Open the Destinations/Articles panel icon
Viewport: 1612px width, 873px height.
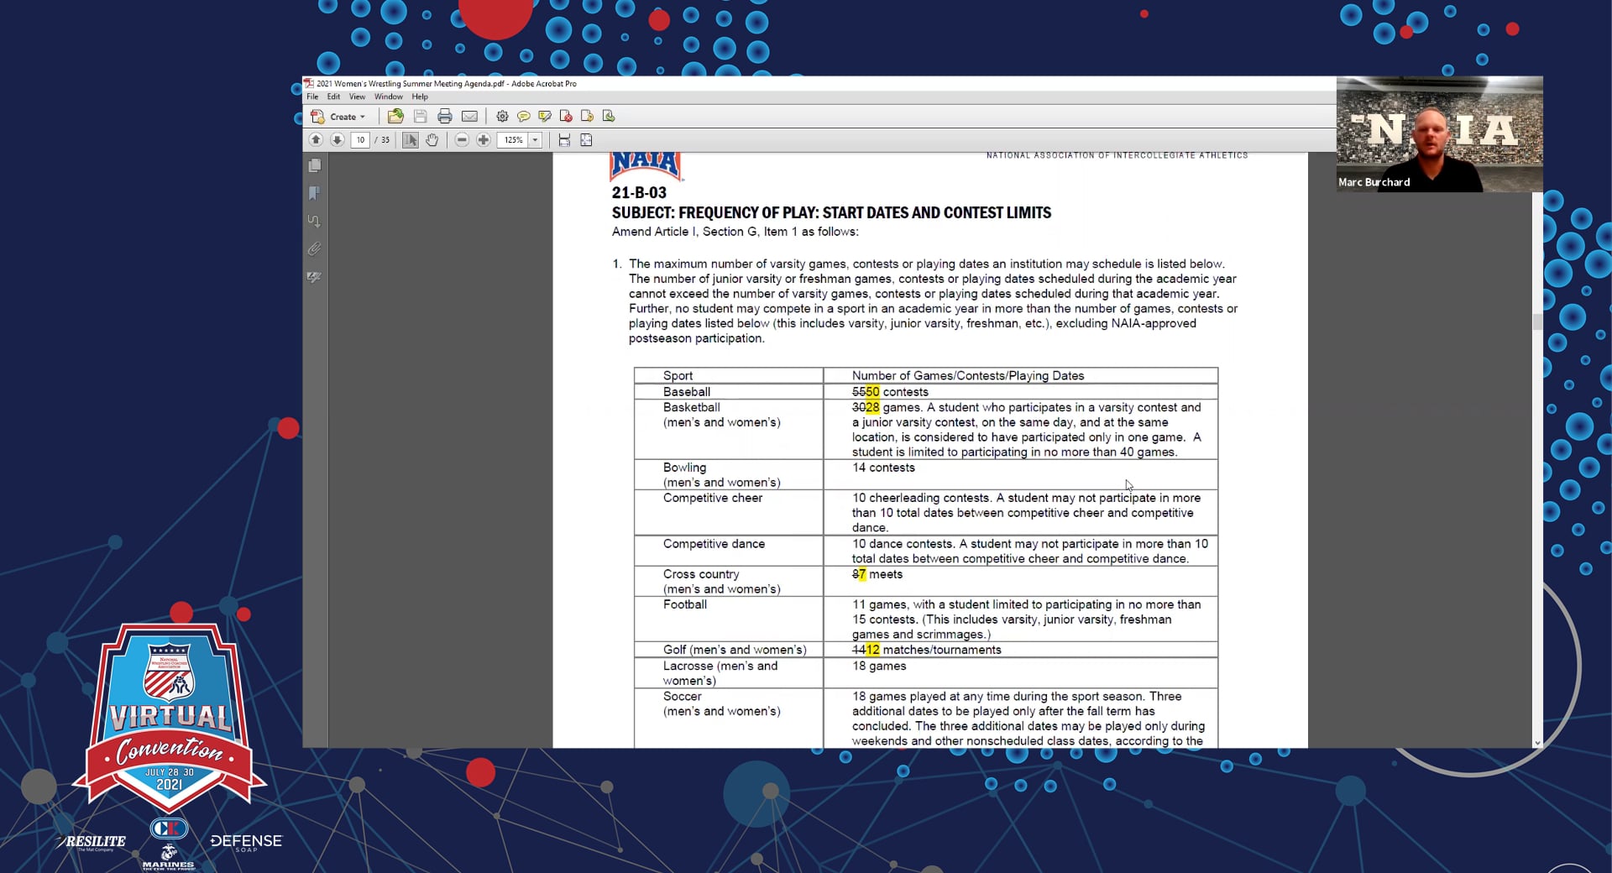[x=315, y=222]
